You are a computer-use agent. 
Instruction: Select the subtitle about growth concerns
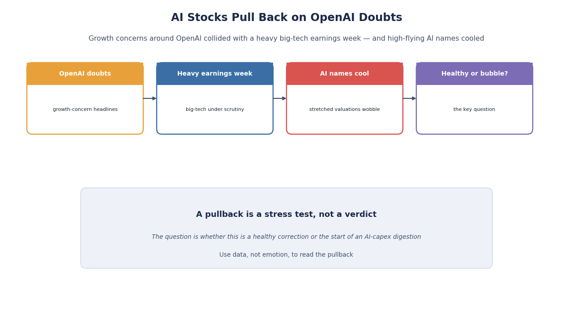[286, 39]
